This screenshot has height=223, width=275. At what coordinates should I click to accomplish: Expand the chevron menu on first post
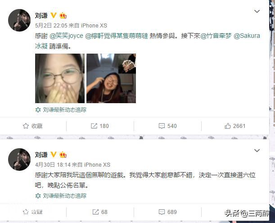point(257,11)
